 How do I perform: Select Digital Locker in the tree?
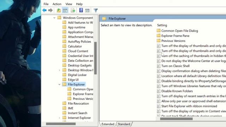point(75,75)
